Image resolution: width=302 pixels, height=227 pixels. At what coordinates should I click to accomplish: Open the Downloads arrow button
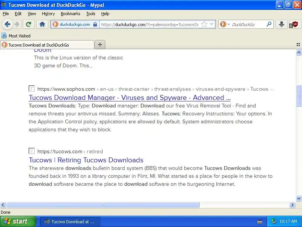pyautogui.click(x=281, y=24)
